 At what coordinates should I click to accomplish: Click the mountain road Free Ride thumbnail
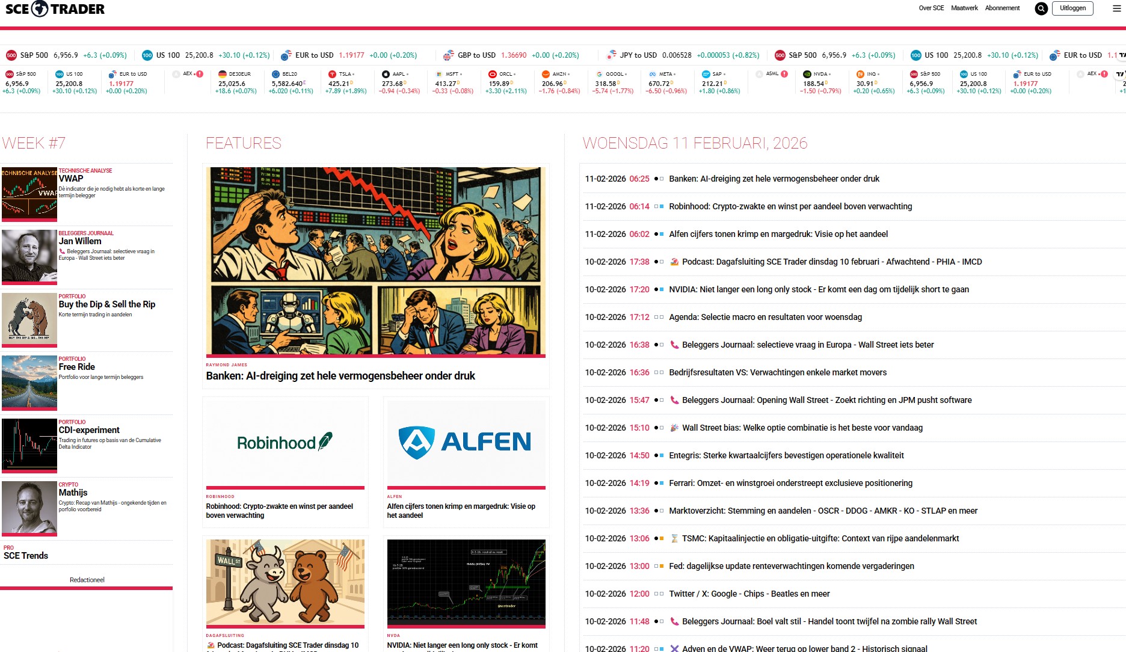click(29, 383)
